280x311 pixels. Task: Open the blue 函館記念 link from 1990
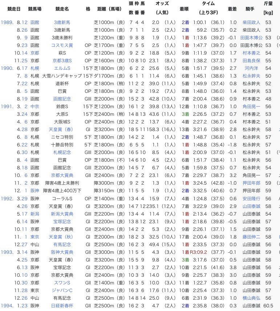coord(62,99)
